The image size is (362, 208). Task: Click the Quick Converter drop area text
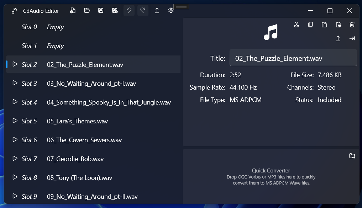(x=271, y=177)
